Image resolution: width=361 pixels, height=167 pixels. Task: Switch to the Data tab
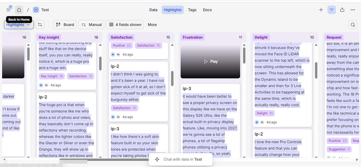click(153, 10)
